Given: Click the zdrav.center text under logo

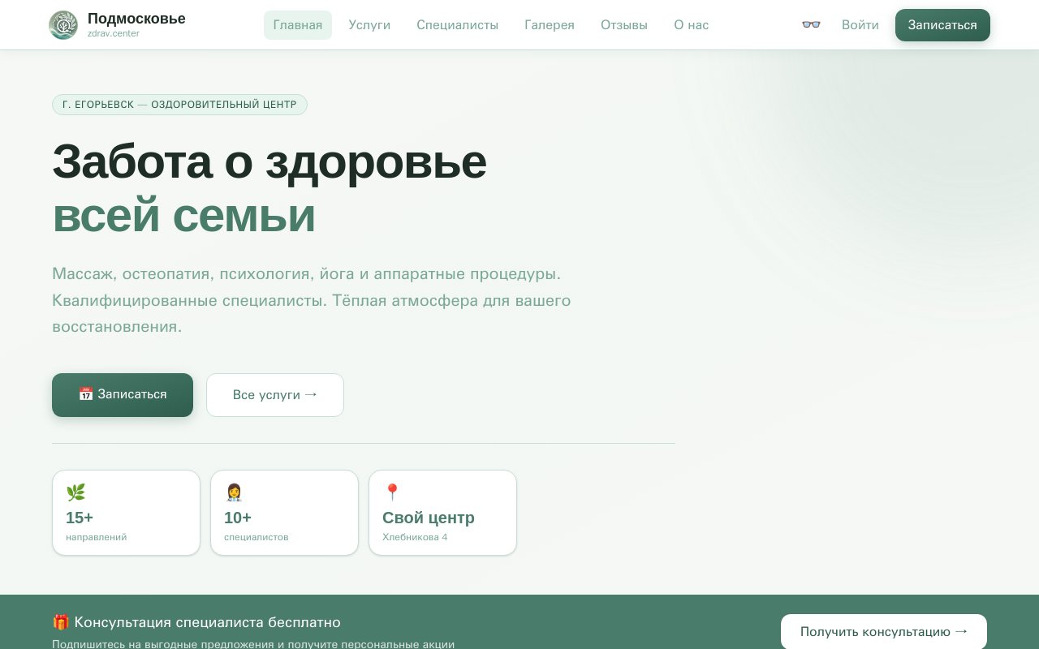Looking at the screenshot, I should coord(114,34).
